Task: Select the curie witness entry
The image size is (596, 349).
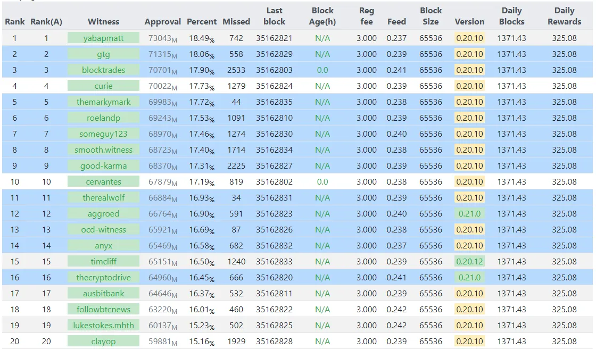Action: (103, 86)
